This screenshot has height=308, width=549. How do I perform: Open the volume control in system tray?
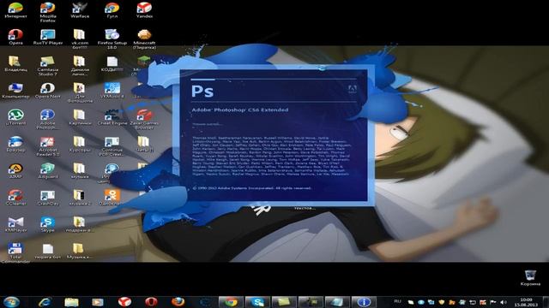(504, 302)
